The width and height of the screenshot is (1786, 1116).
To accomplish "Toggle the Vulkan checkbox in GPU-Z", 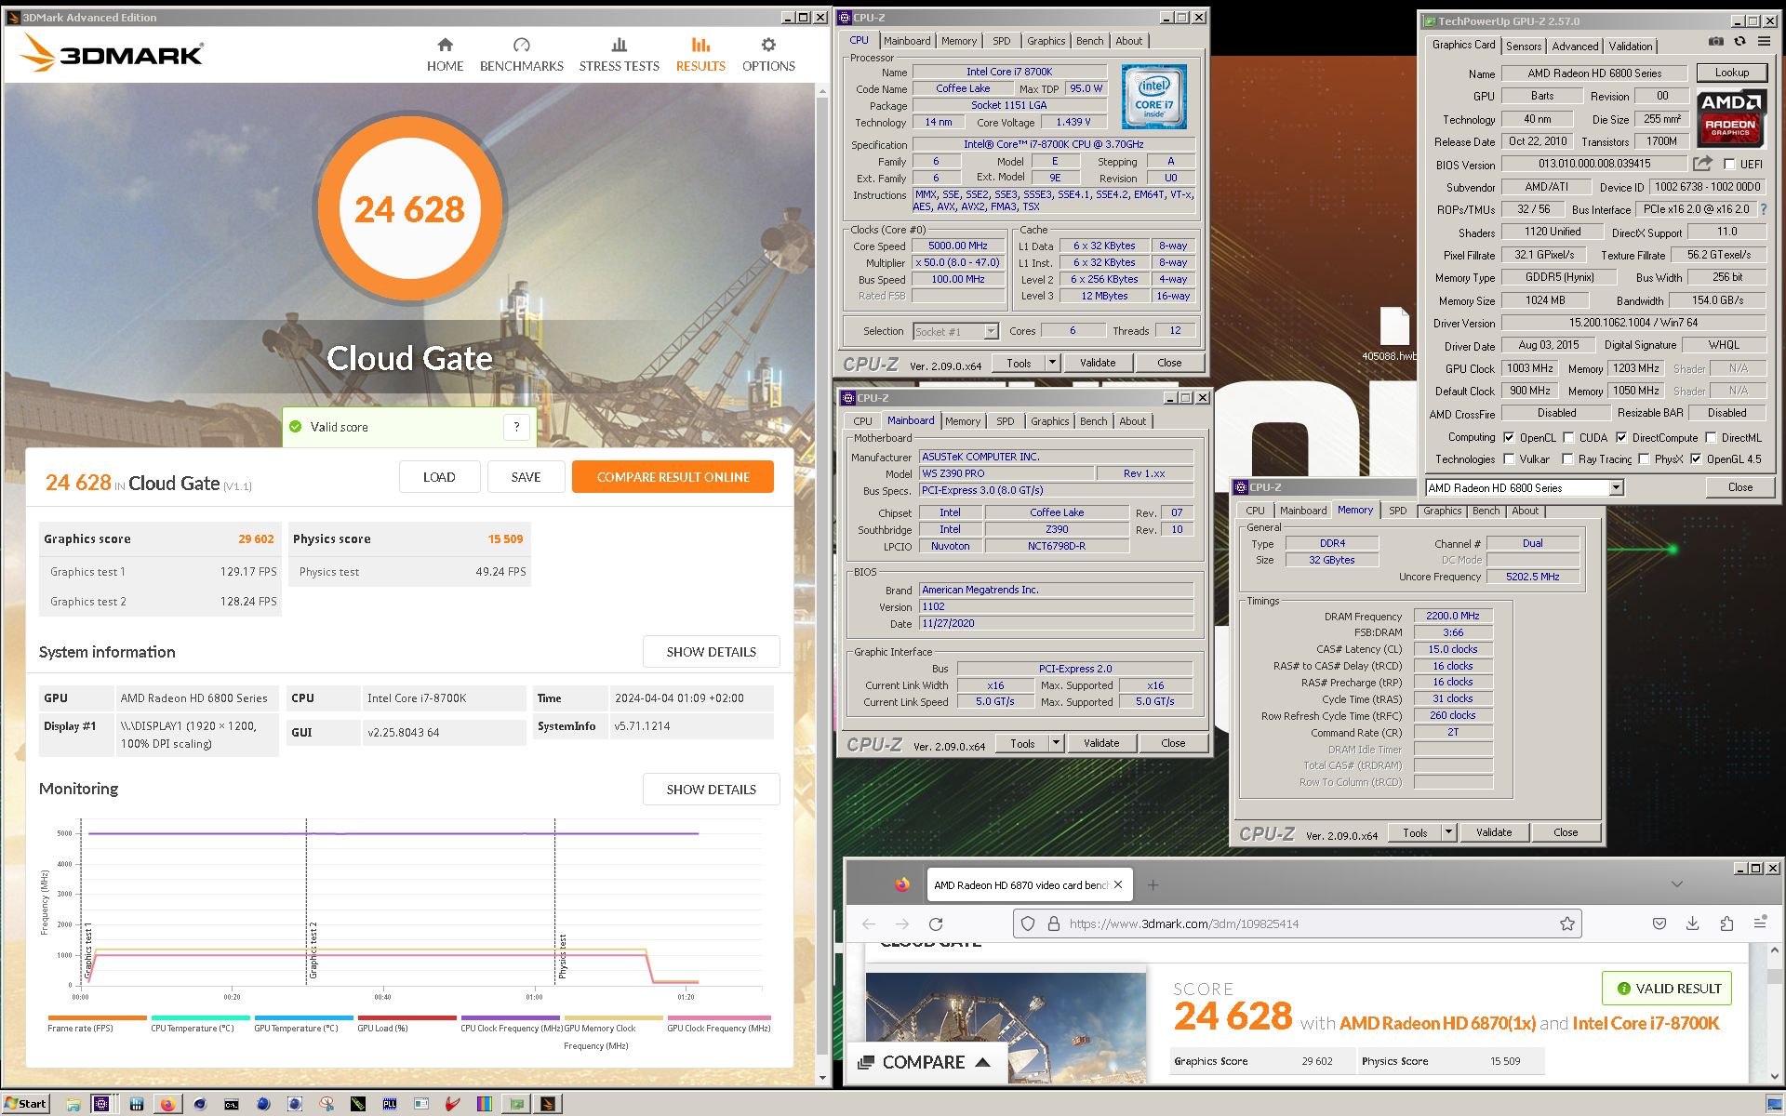I will click(x=1509, y=459).
